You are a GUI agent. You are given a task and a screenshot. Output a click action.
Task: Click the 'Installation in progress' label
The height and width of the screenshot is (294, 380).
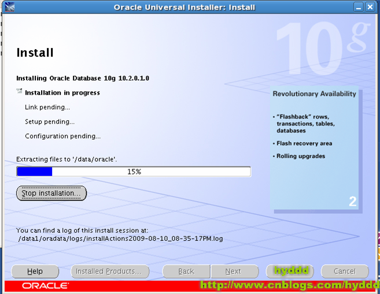click(62, 92)
